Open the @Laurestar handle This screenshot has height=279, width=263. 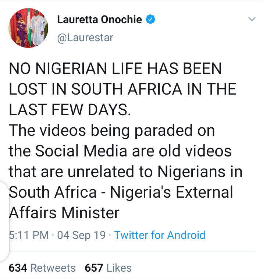click(x=85, y=37)
